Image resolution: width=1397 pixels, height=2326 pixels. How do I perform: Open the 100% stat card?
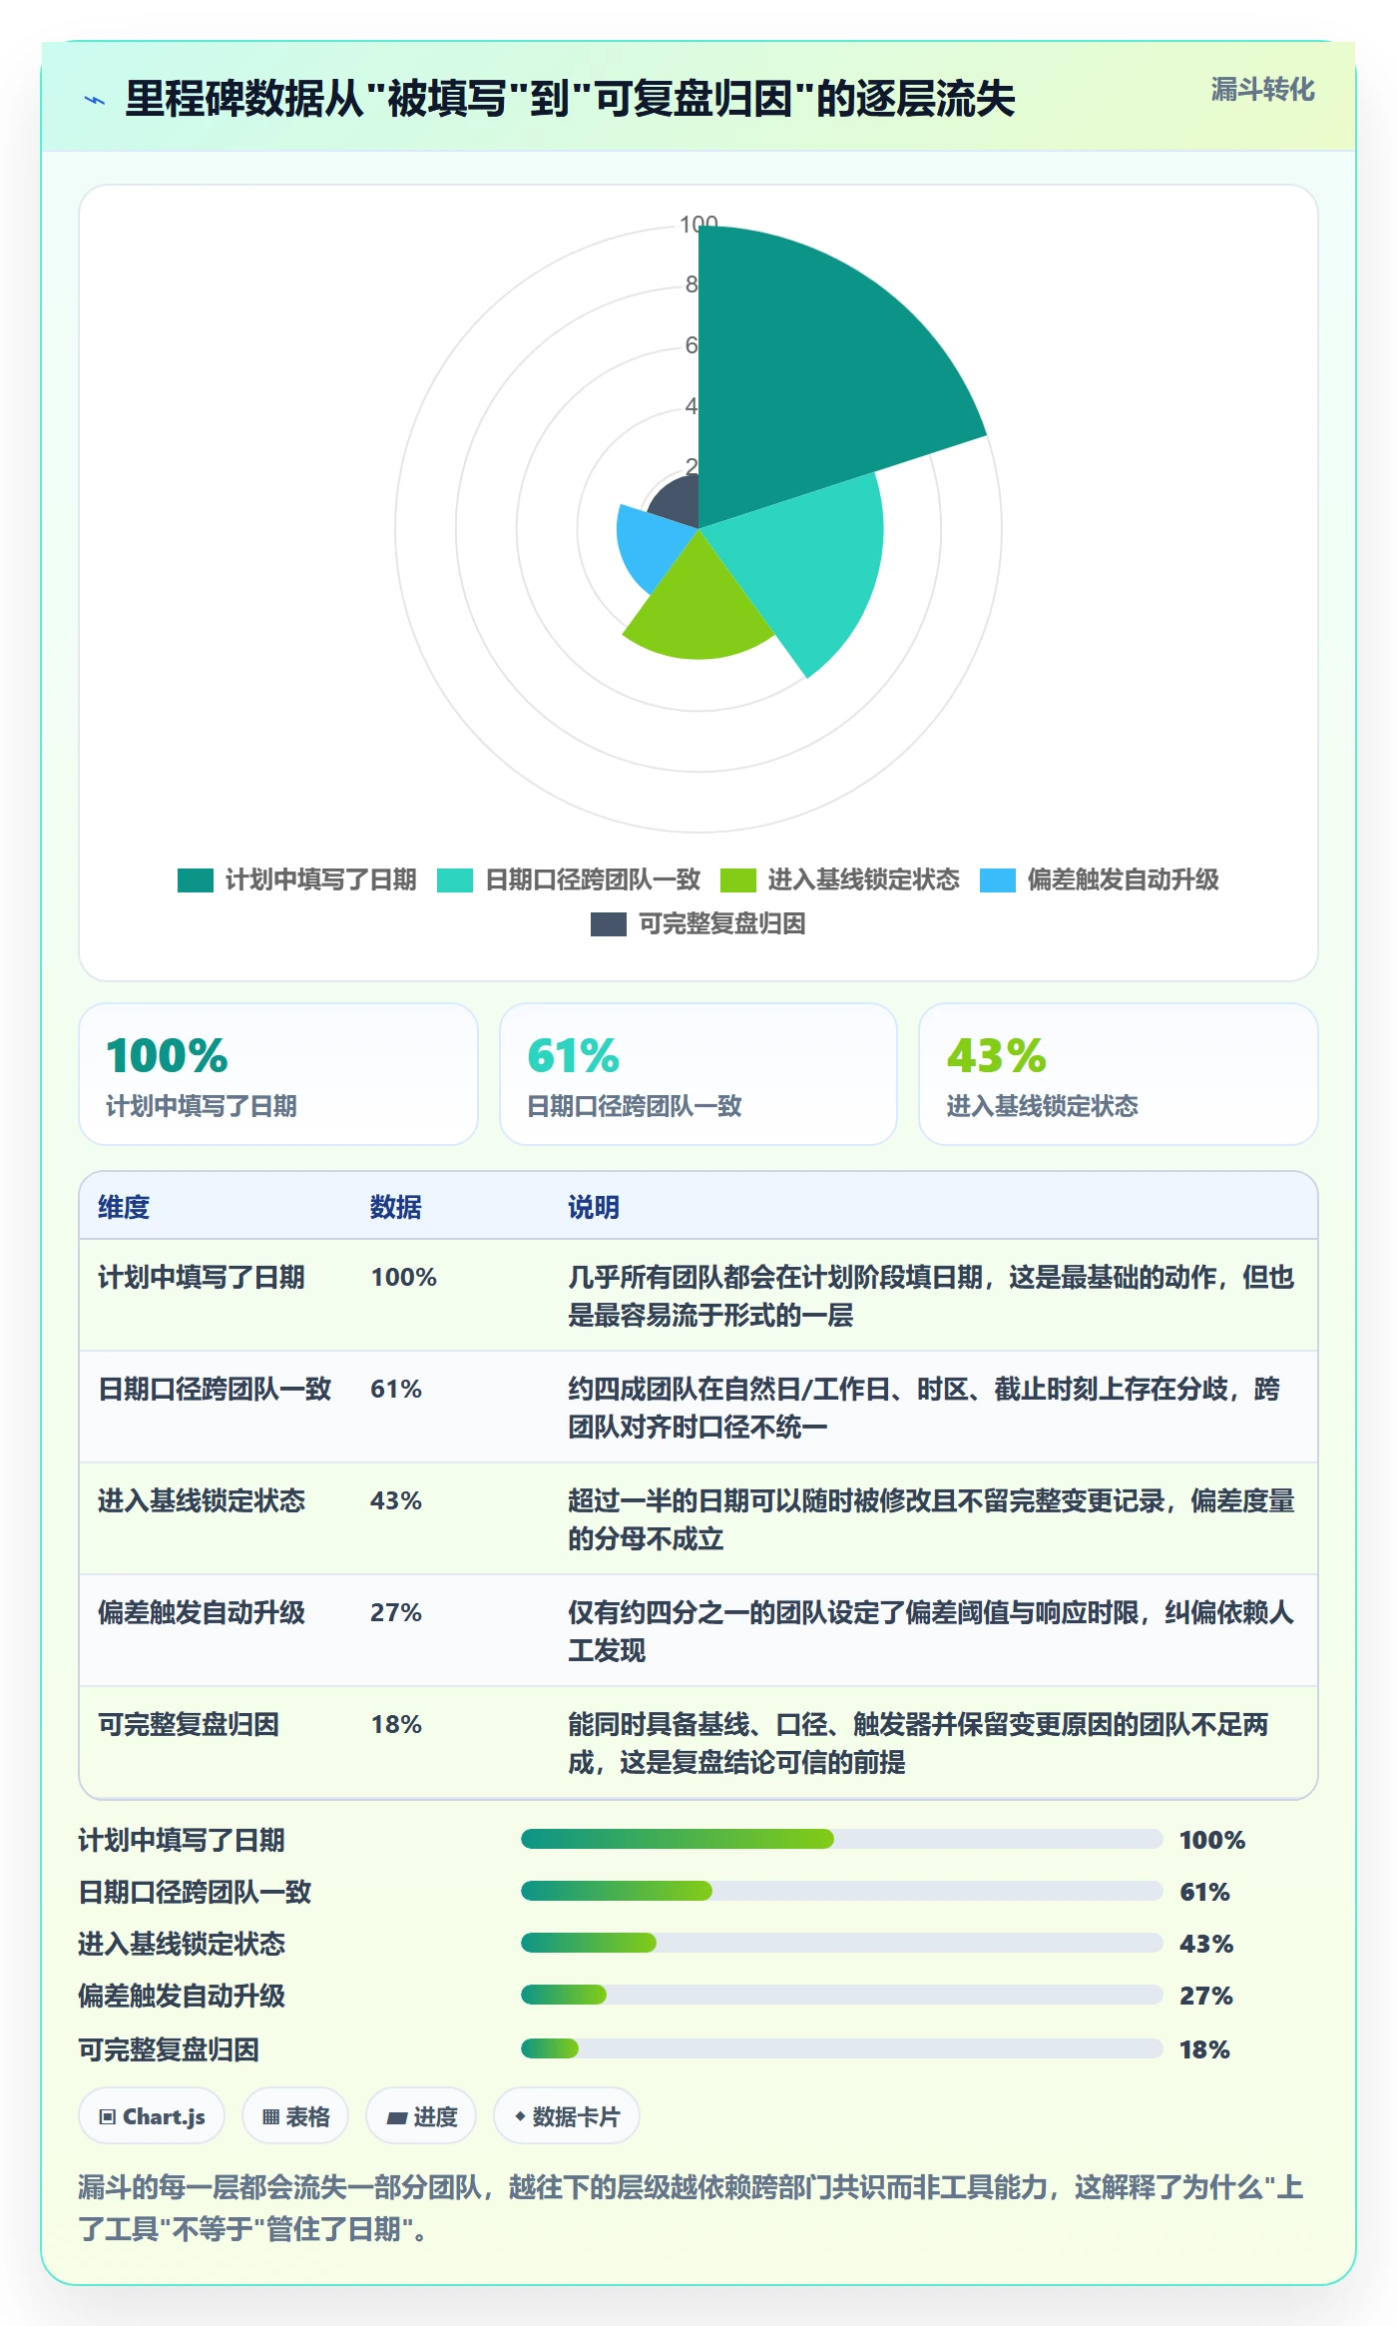[x=278, y=1074]
